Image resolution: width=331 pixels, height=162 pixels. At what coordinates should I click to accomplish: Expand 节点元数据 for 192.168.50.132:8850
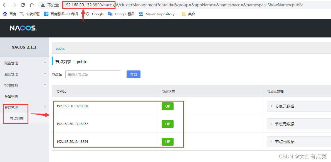pyautogui.click(x=299, y=106)
